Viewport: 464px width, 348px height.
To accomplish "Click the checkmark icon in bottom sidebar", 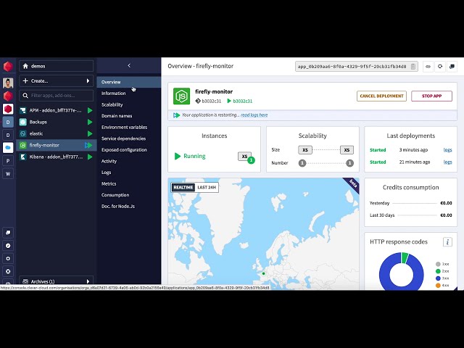I will coord(8,246).
